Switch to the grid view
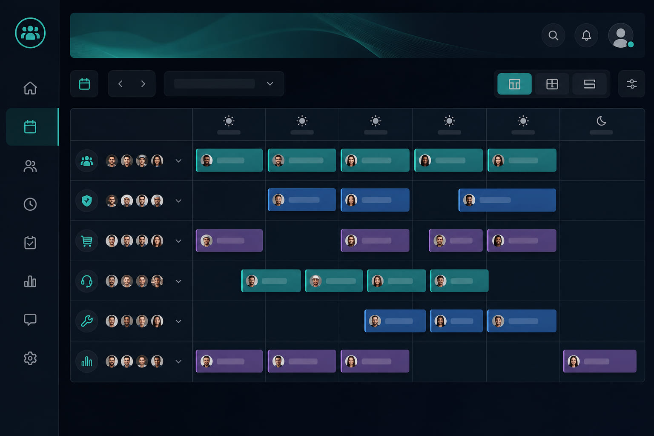654x436 pixels. pos(552,84)
